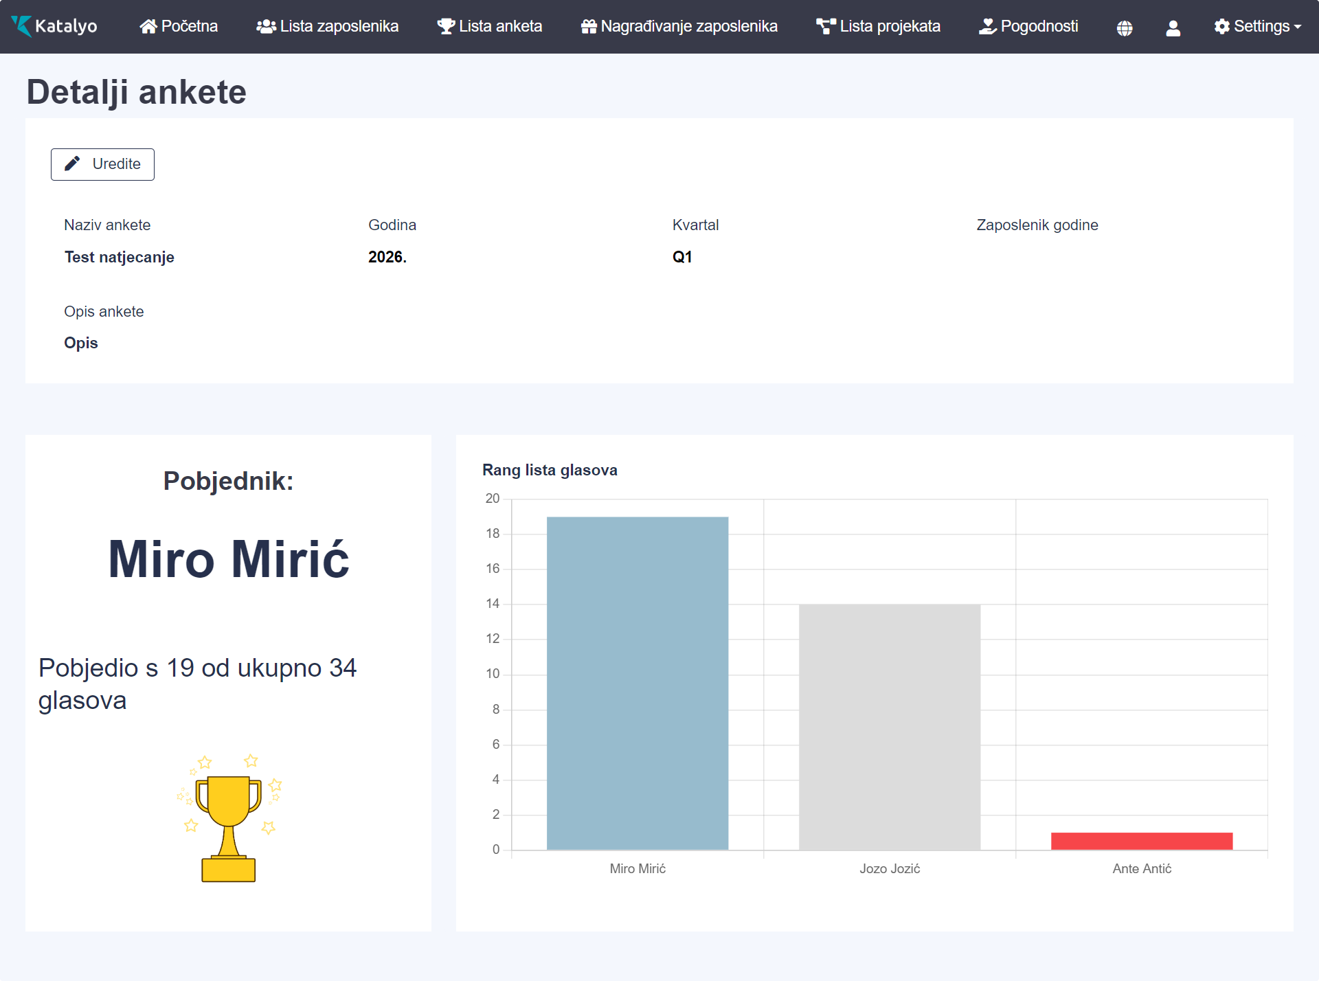Screen dimensions: 1319x981
Task: Click the hand-holding-user Pogodnosti icon
Action: pyautogui.click(x=987, y=26)
